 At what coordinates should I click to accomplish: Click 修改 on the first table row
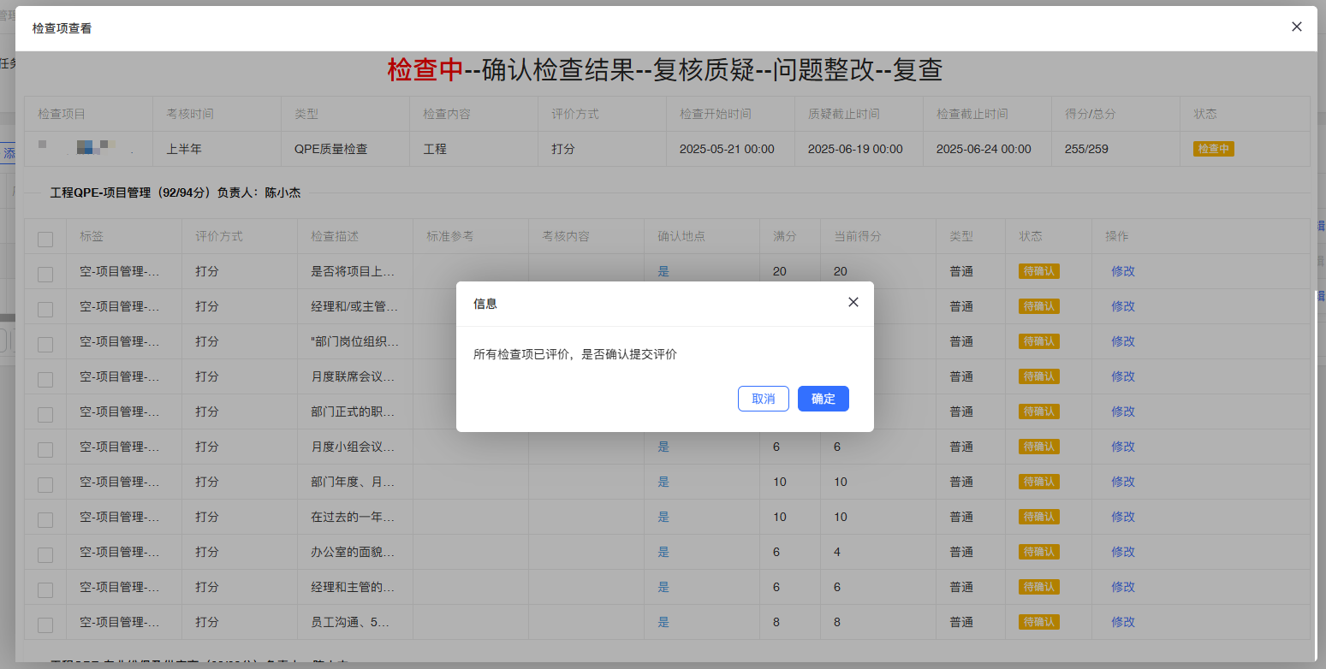(x=1122, y=271)
